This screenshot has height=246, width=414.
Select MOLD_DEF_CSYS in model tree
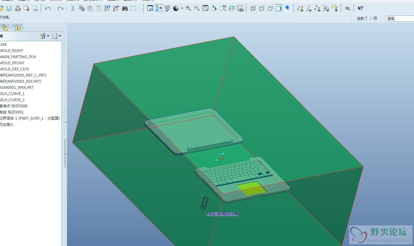(14, 69)
